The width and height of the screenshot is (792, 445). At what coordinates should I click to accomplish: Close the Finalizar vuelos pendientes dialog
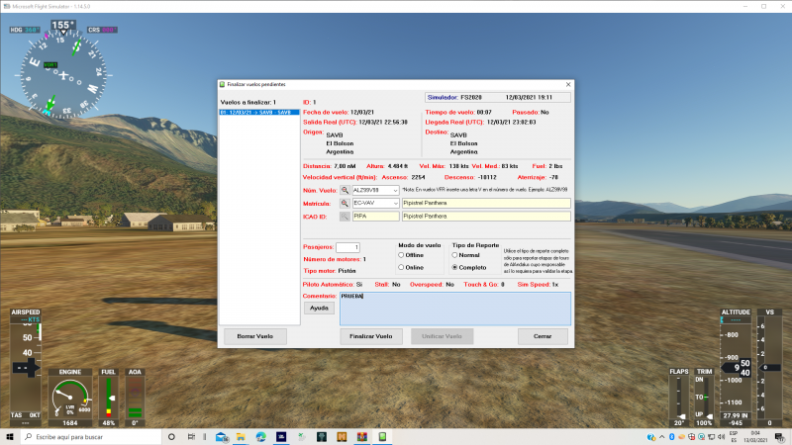click(x=568, y=84)
